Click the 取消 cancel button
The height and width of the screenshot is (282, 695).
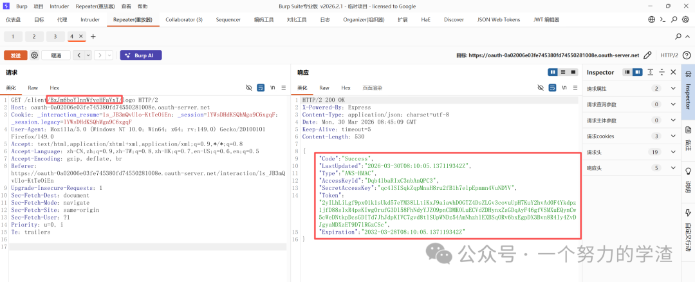pos(56,55)
